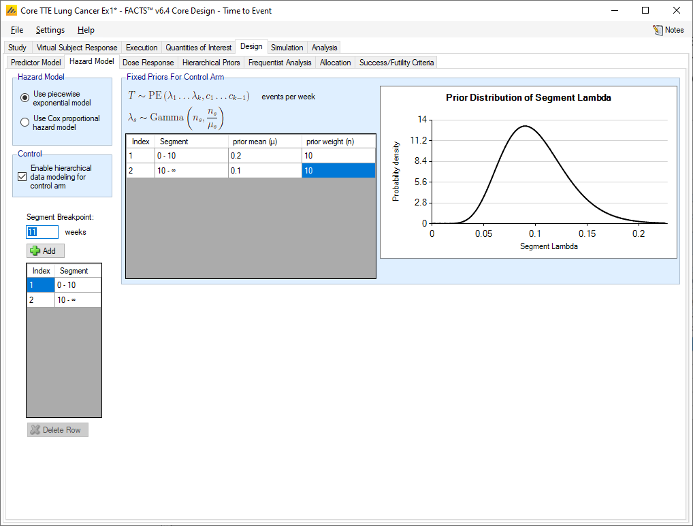Click the Segment Breakpoint weeks input field

tap(42, 232)
